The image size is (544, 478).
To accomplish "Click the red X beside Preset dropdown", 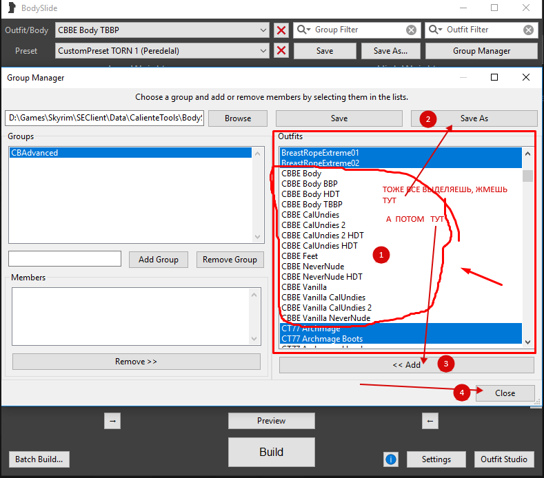I will click(281, 51).
